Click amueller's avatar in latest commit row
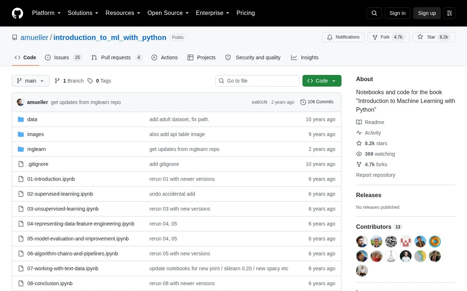Viewport: 467px width, 291px height. [x=20, y=102]
